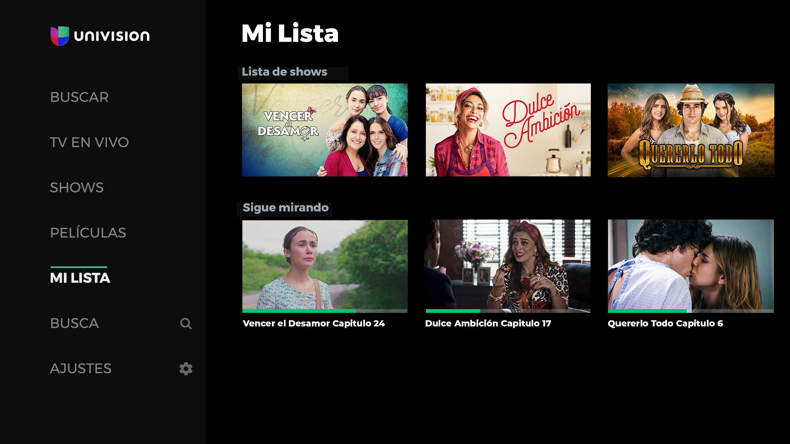Resume Vencer el Desamor Capitulo 24 thumbnail
The image size is (790, 444).
tap(325, 264)
